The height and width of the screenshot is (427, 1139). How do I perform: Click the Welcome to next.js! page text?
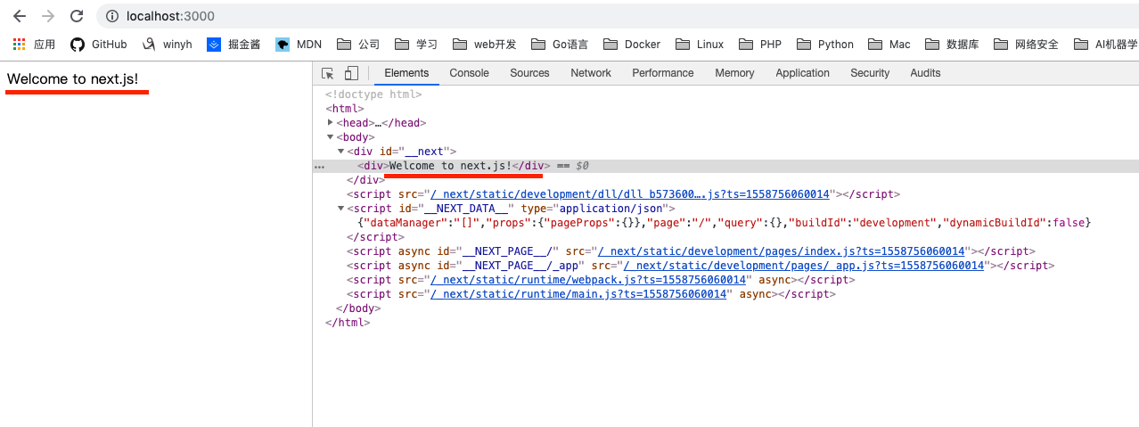click(x=73, y=79)
